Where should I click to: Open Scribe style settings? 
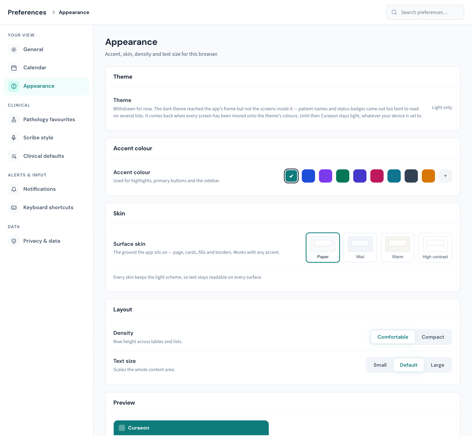(x=46, y=138)
